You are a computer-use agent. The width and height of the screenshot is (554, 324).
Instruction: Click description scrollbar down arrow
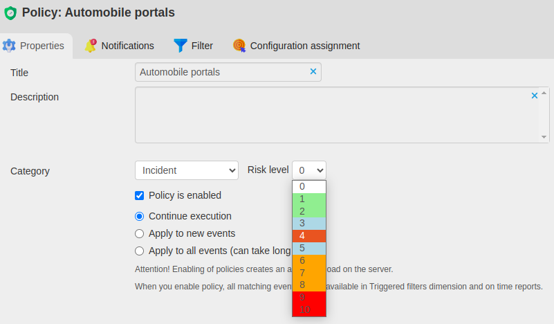[x=544, y=137]
